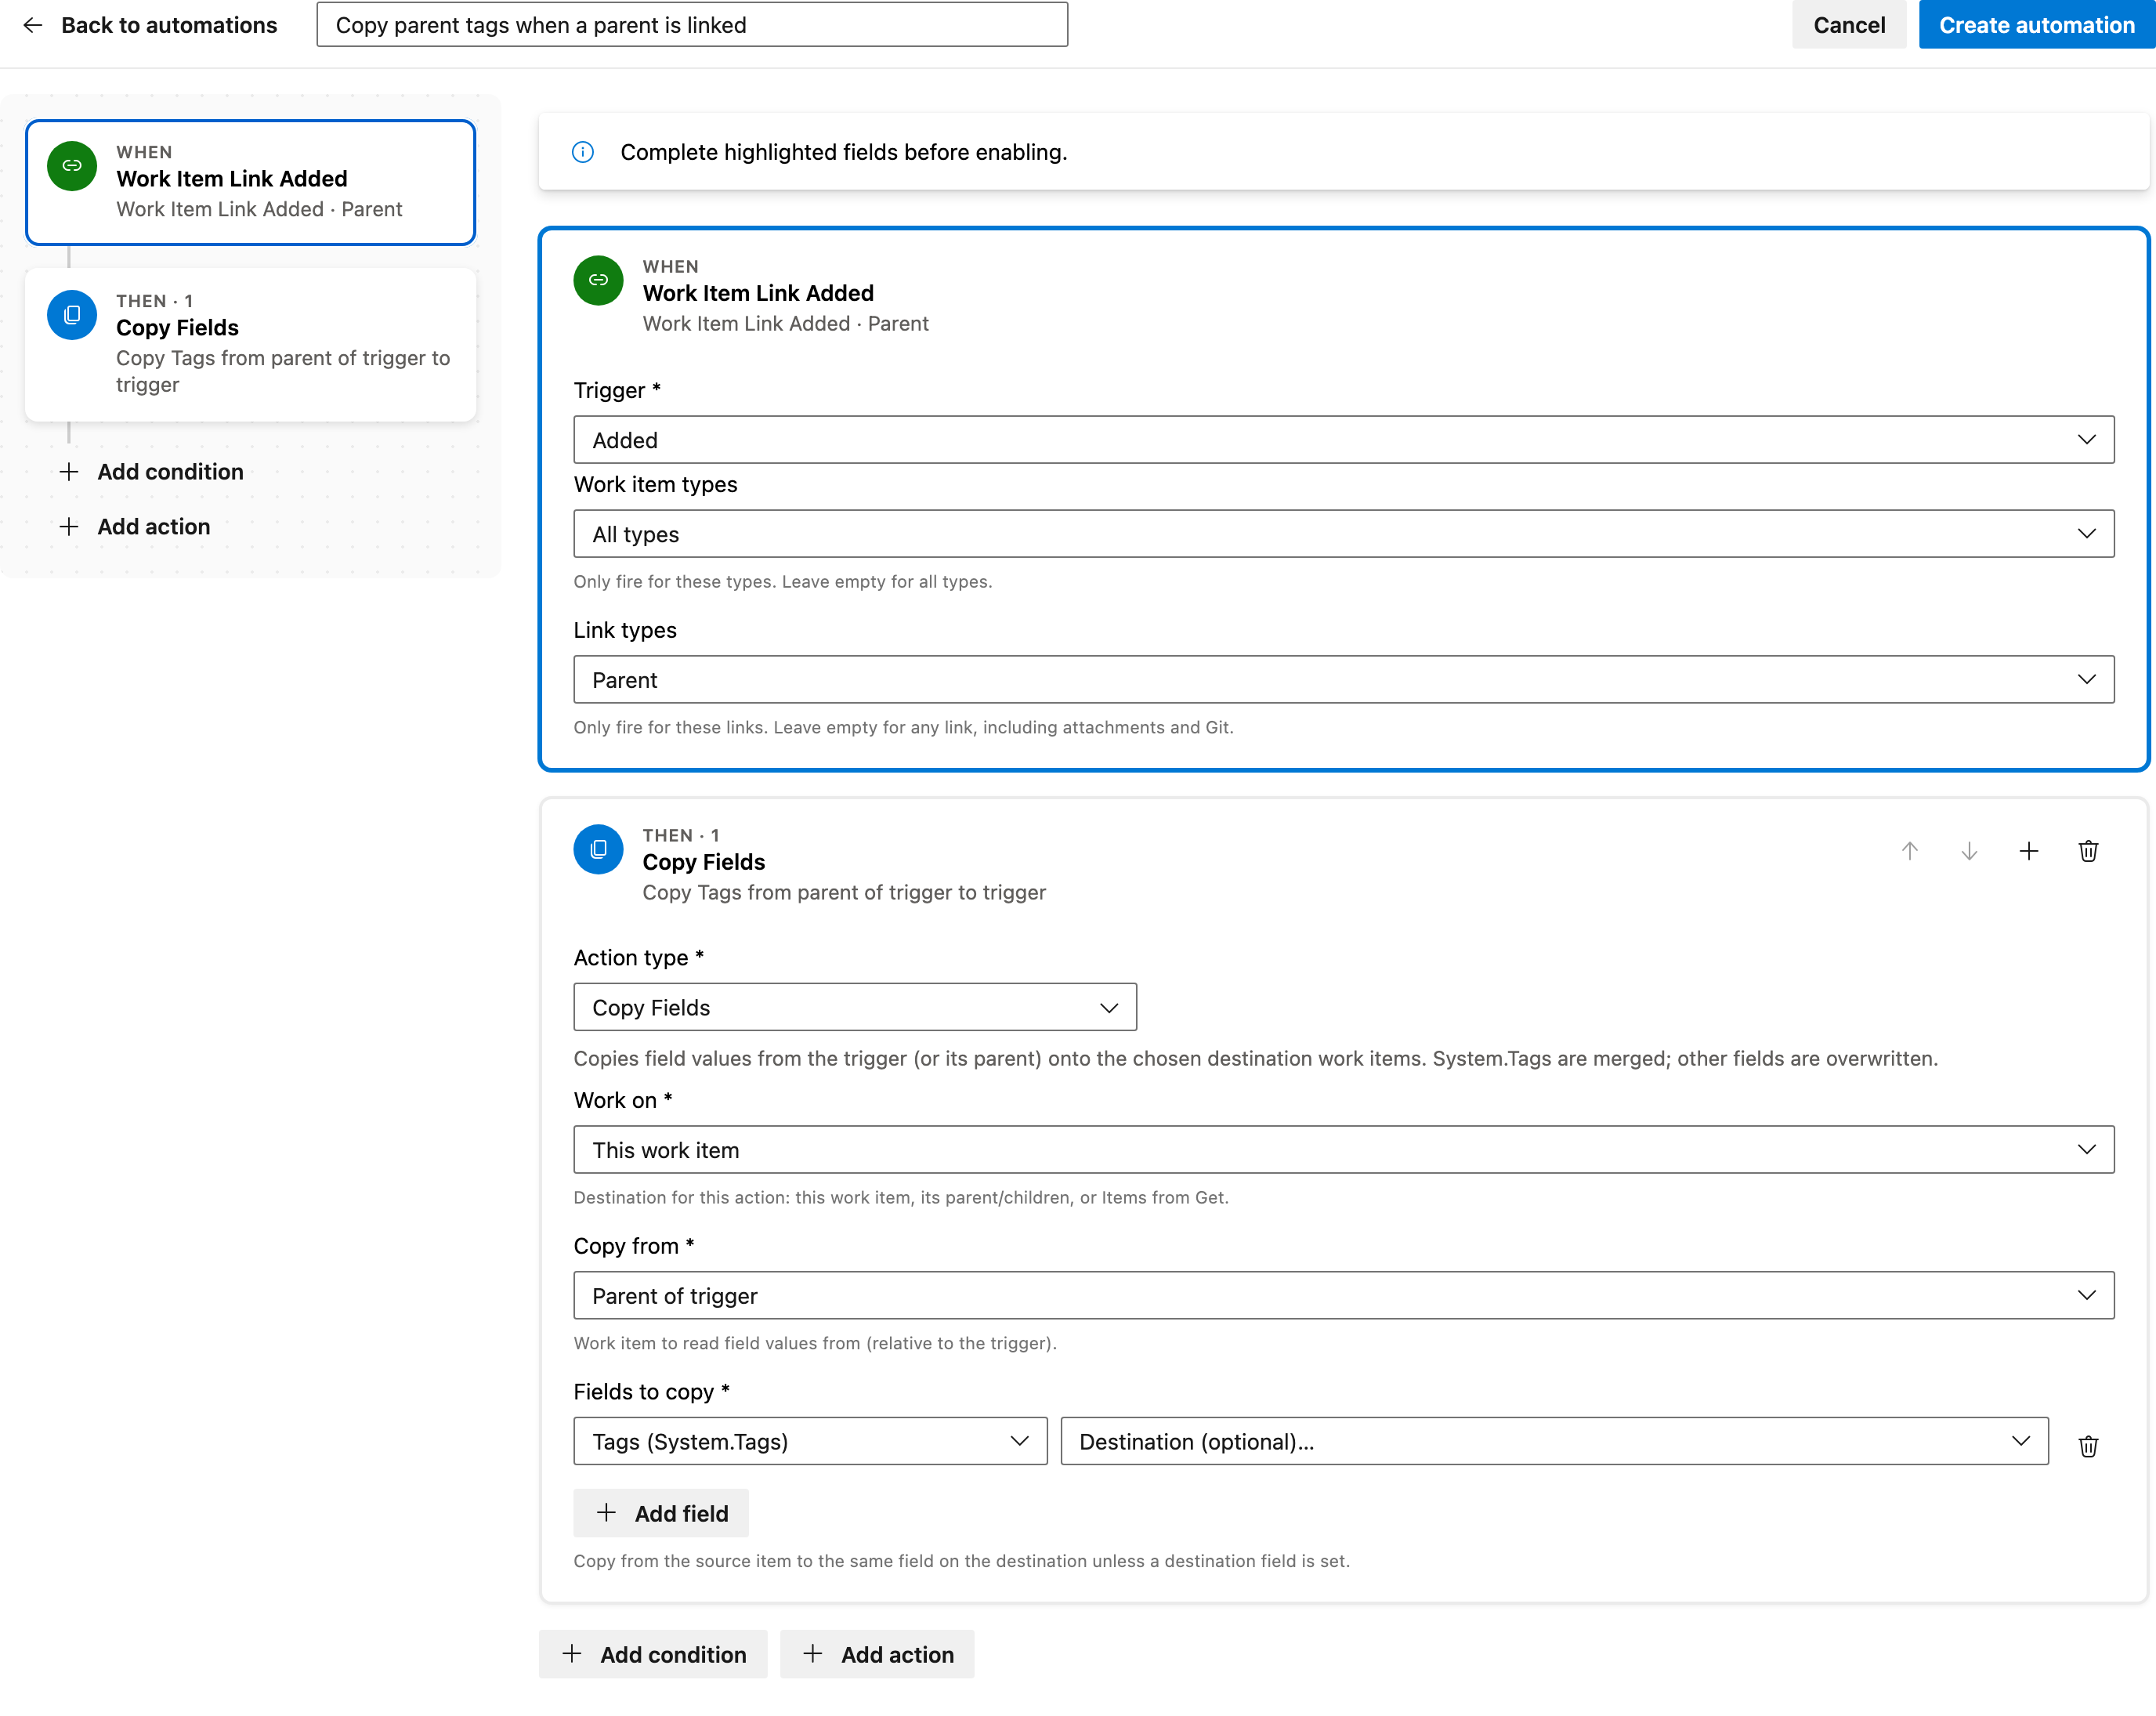Screen dimensions: 2156x1716
Task: Click Add action in the sidebar
Action: 135,527
